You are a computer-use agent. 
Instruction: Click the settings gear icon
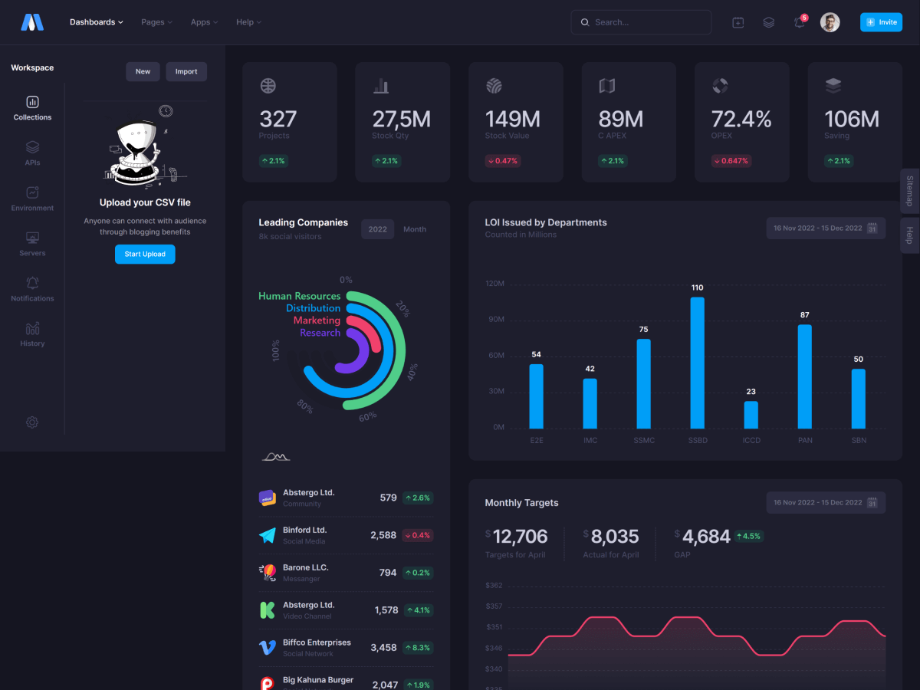tap(32, 422)
